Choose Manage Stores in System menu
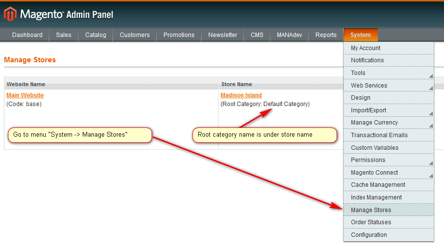Viewport: 444px width, 250px height. [388, 210]
